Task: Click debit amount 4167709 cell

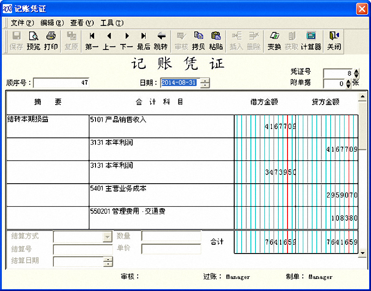Action: coord(265,126)
